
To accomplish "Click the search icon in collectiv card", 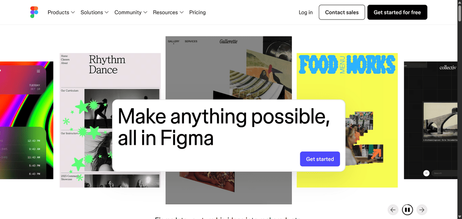I will click(426, 173).
